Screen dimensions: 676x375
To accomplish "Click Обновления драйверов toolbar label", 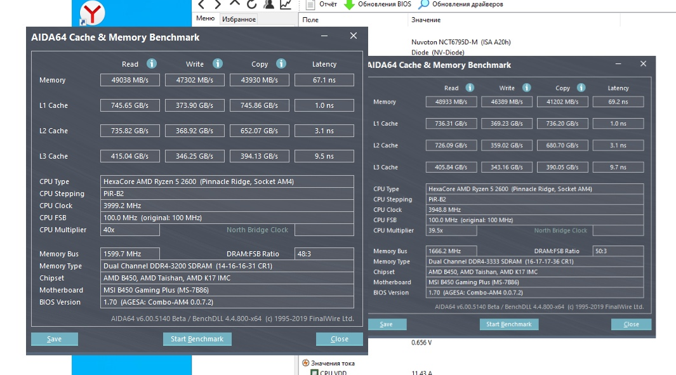I will coord(468,4).
